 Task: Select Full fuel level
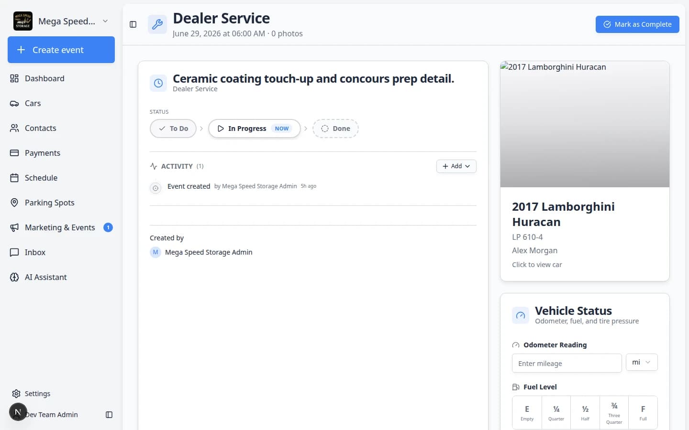[x=643, y=412]
